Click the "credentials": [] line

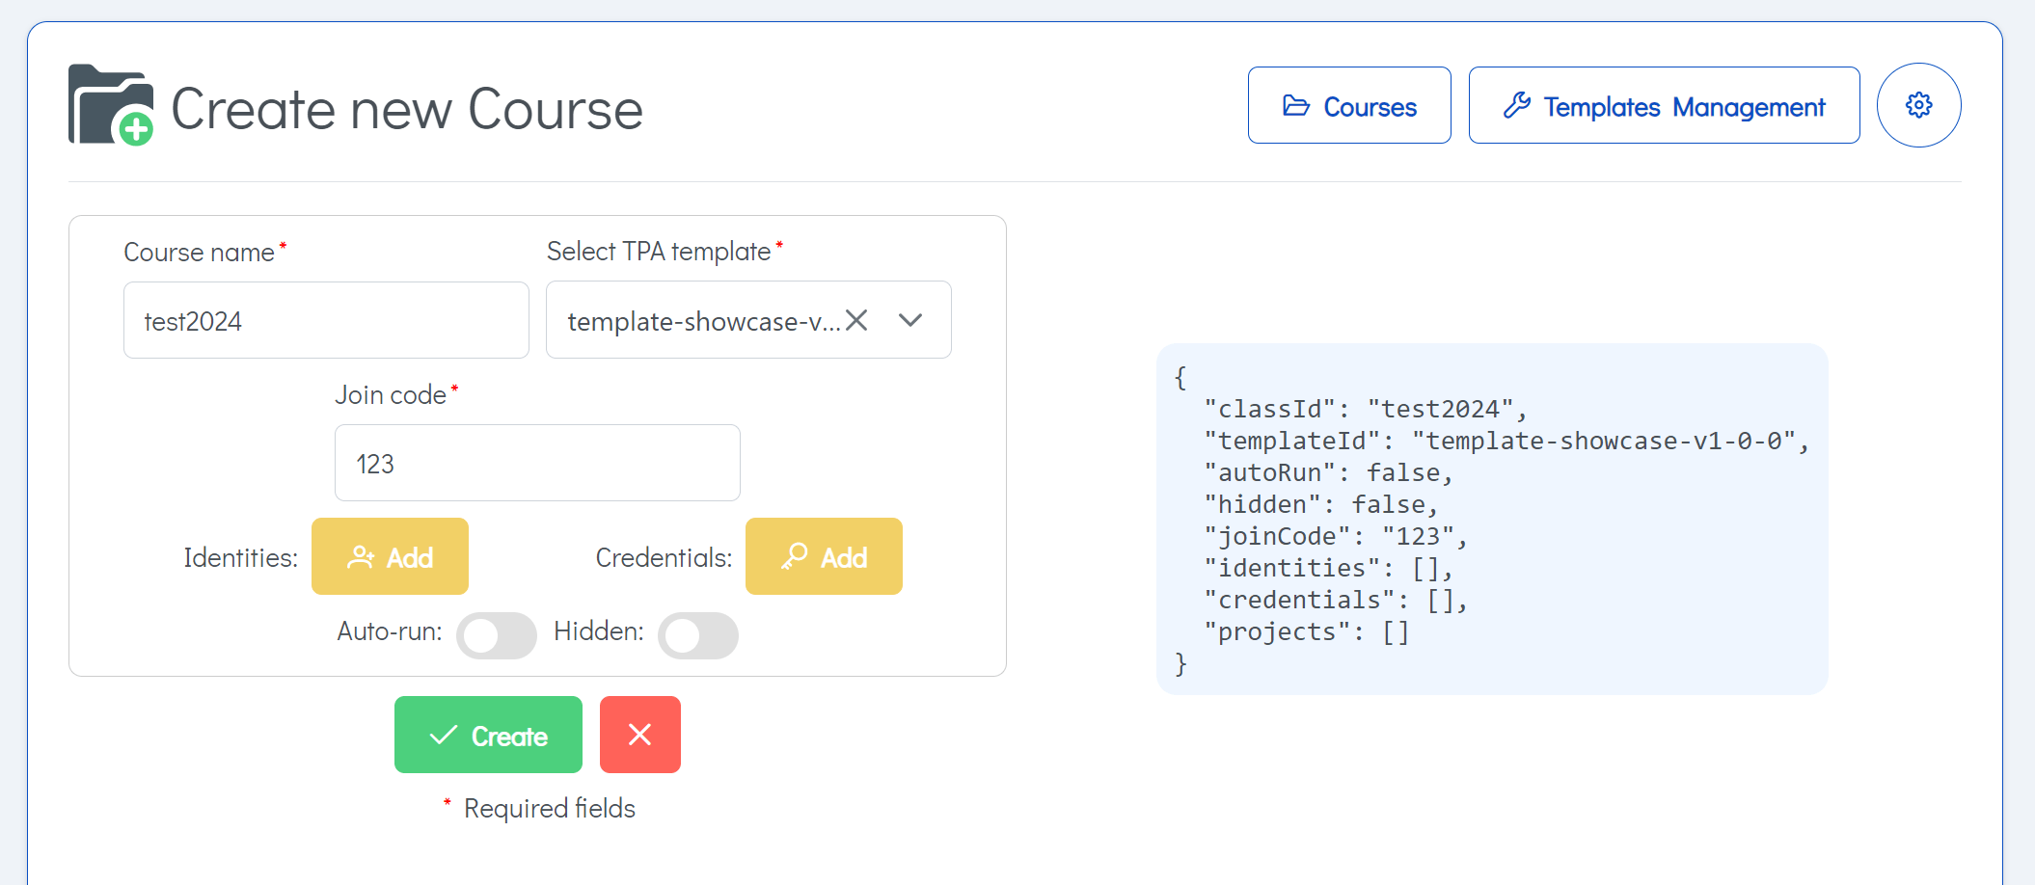click(x=1336, y=600)
